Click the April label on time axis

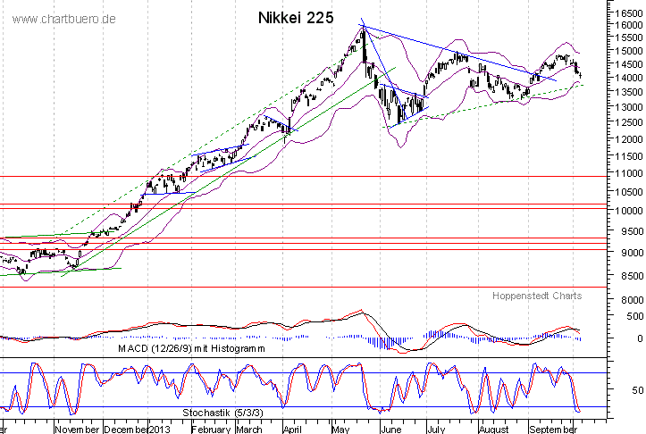(292, 429)
